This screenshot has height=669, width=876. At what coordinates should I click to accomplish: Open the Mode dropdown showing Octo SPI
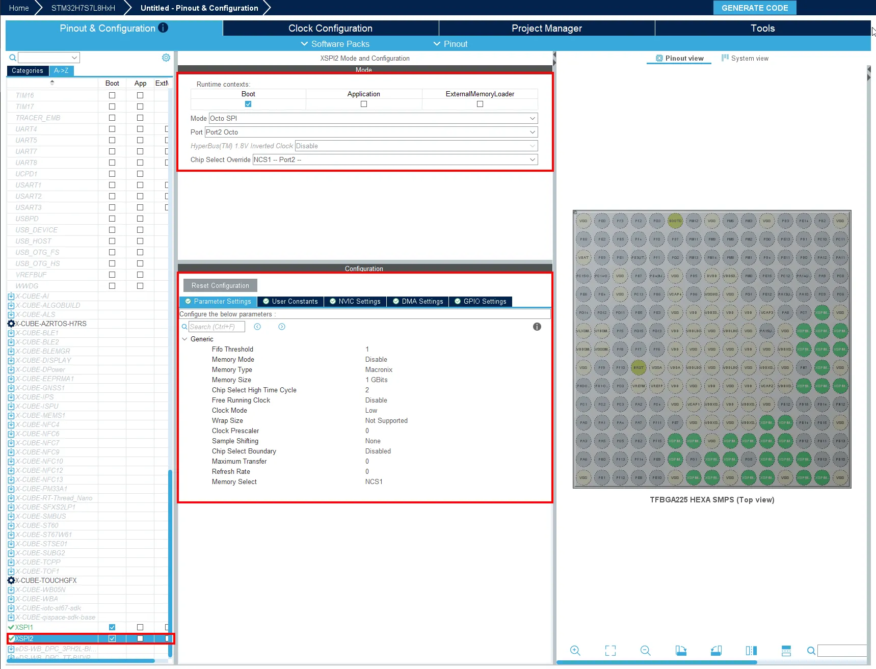click(373, 118)
